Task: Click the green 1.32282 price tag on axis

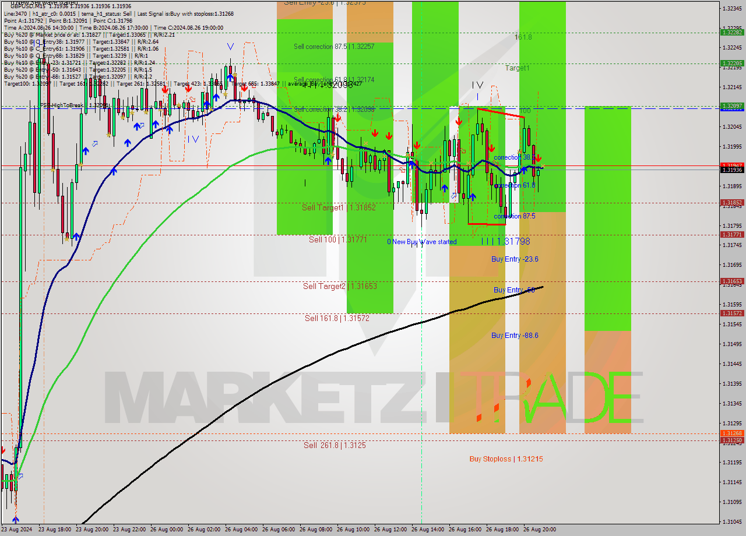Action: click(732, 33)
